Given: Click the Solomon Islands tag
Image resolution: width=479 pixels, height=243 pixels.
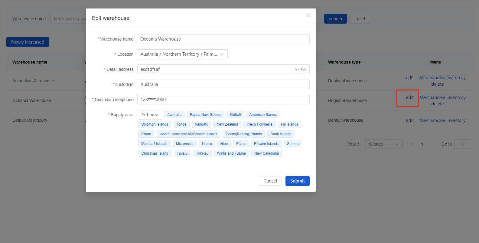Looking at the screenshot, I should click(155, 124).
